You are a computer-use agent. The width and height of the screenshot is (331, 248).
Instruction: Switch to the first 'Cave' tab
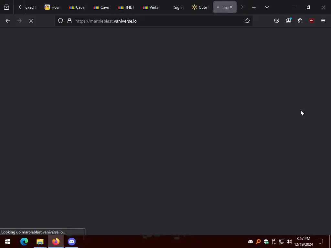pos(77,7)
